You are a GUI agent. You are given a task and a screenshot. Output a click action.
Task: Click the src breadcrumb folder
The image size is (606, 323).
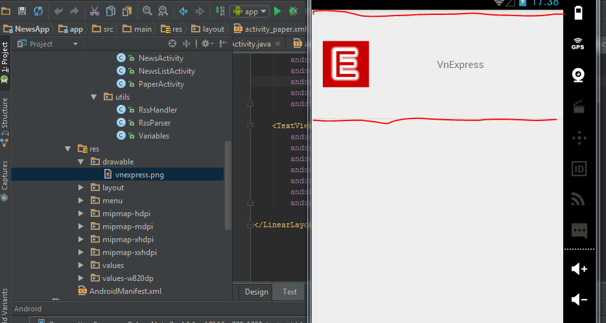pyautogui.click(x=103, y=29)
